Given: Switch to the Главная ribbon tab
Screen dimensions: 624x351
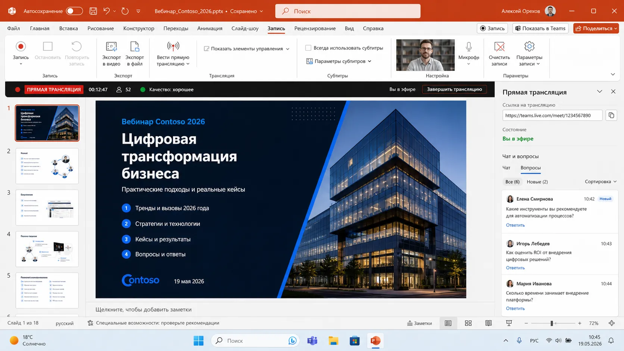Looking at the screenshot, I should pos(40,28).
